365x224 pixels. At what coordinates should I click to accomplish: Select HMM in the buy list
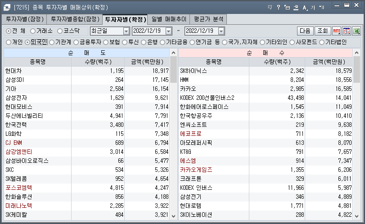click(184, 80)
